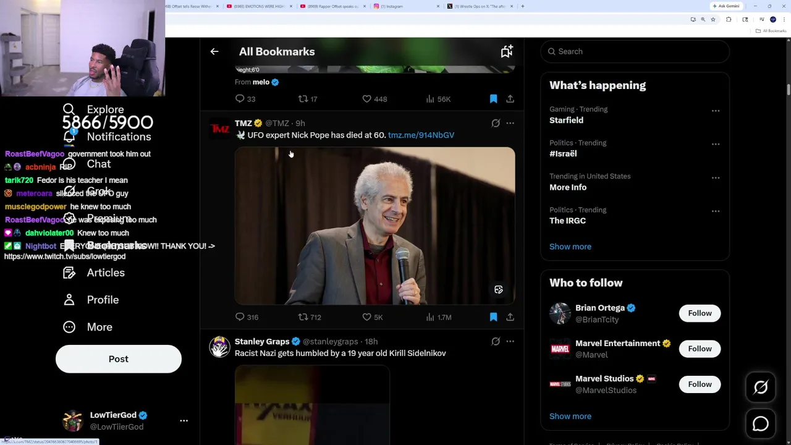This screenshot has height=445, width=791.
Task: Show more trends under What's happening
Action: (570, 247)
